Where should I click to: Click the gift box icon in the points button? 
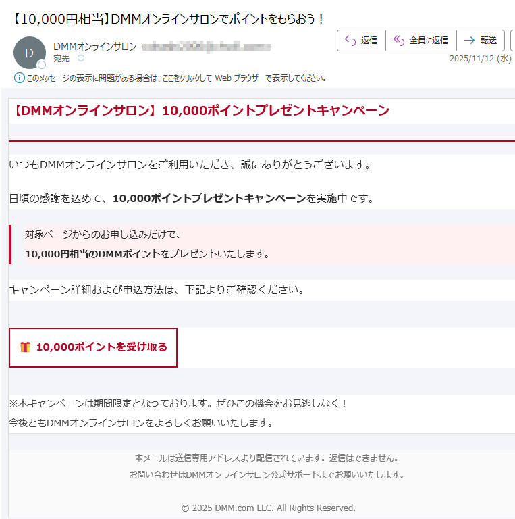point(25,347)
